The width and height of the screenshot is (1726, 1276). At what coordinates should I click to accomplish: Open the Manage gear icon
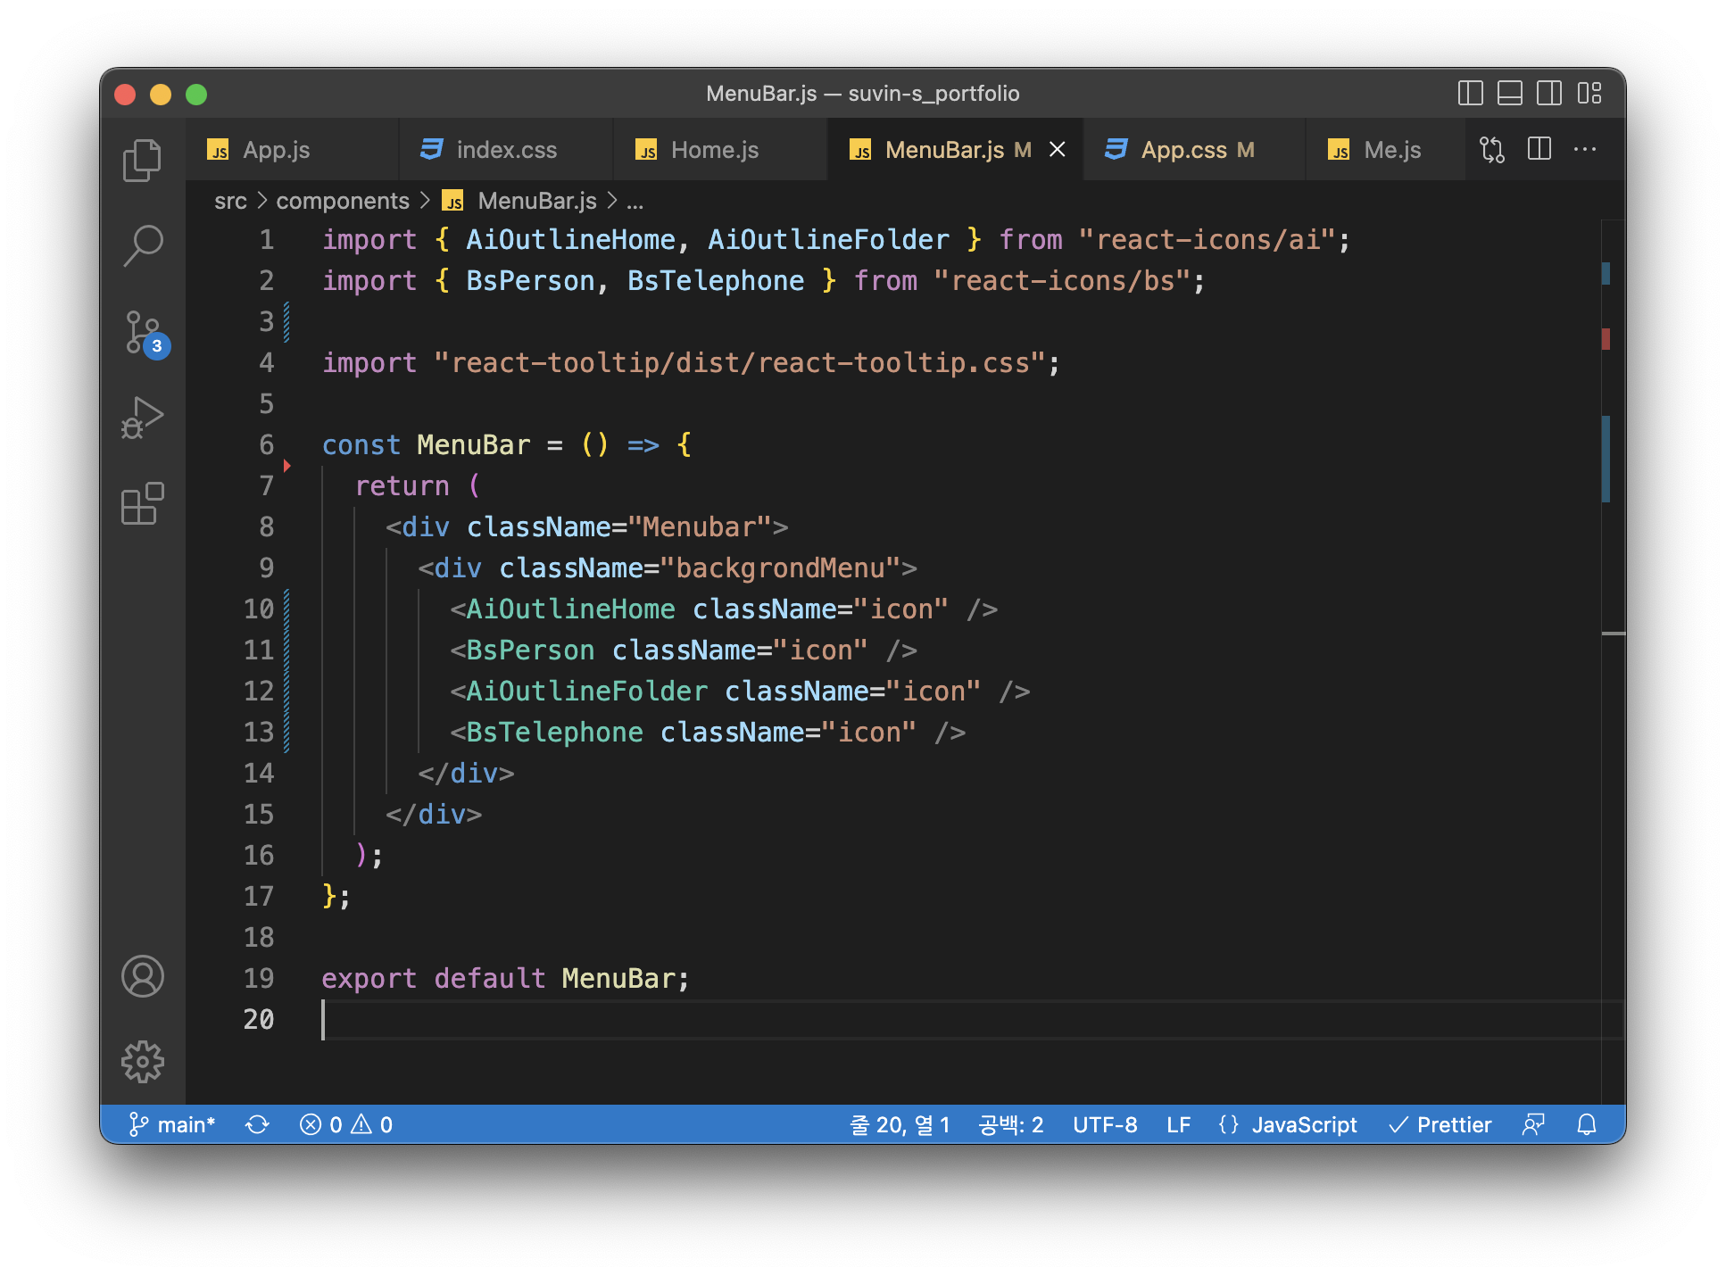(x=142, y=1062)
